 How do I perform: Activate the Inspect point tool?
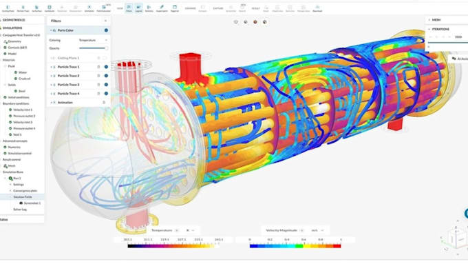[x=162, y=8]
